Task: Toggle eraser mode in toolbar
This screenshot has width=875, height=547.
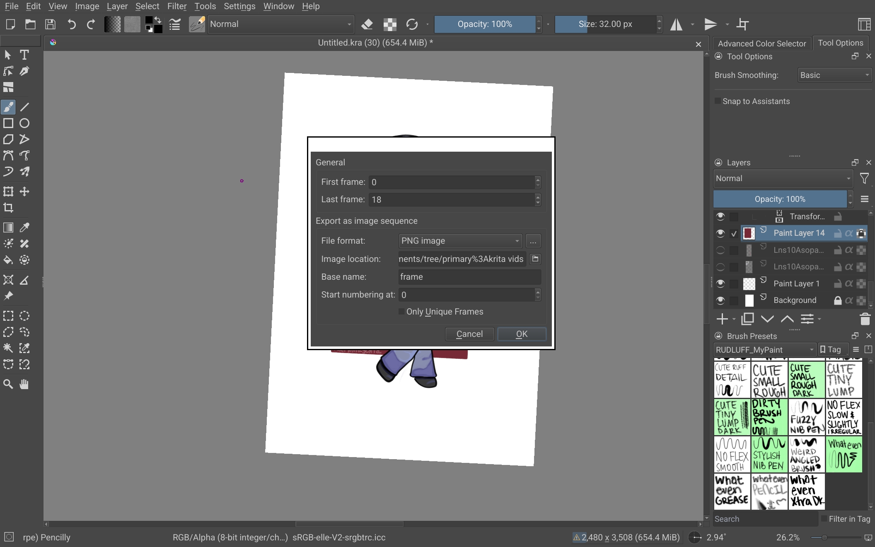Action: 367,24
